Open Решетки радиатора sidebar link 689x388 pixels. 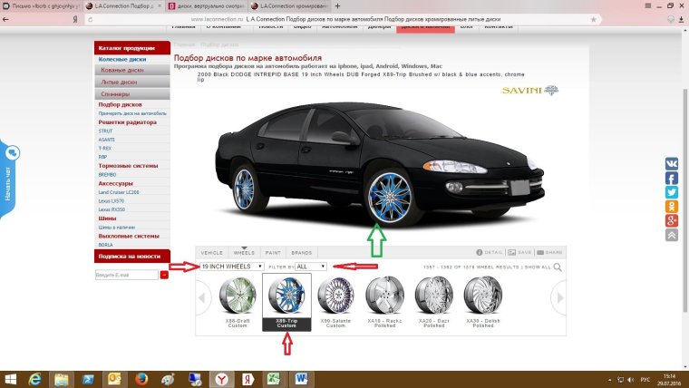128,122
